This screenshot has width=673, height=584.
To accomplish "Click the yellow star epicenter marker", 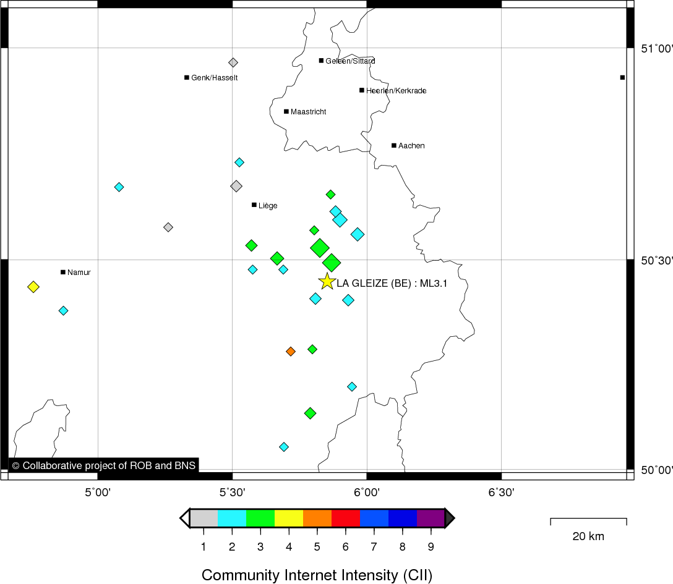I will [327, 281].
